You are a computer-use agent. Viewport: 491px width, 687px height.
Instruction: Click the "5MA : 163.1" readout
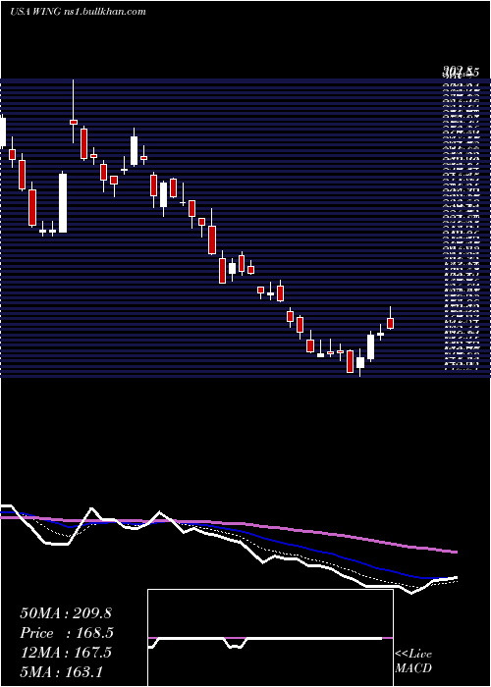pyautogui.click(x=61, y=671)
